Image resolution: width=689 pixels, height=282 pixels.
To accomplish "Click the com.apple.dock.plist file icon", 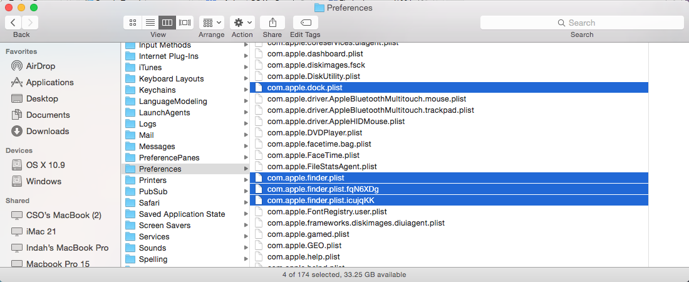I will tap(258, 88).
